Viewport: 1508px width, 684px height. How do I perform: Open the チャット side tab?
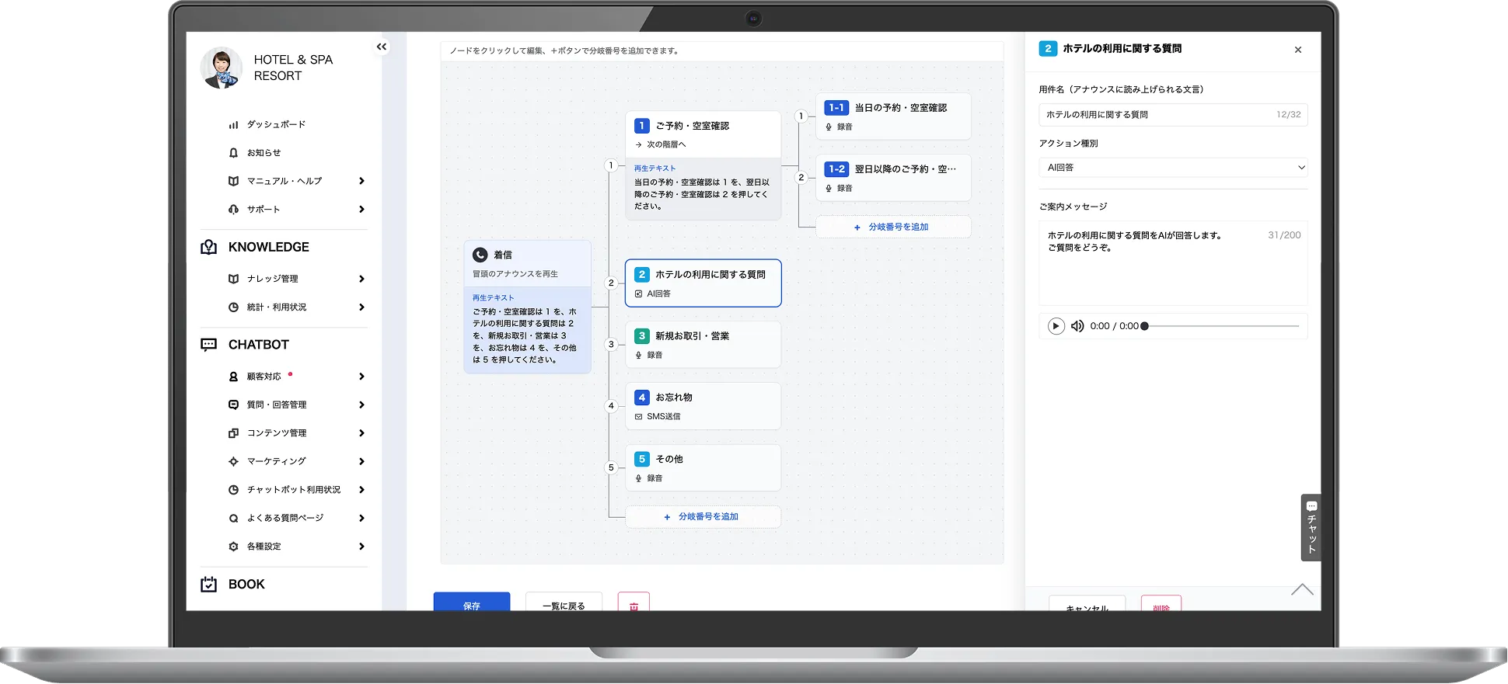1311,527
